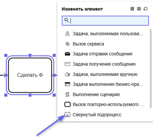Click the service call gear icon
Screen dimensions: 153x137
coord(68,44)
